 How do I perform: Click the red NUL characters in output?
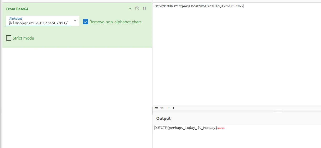pos(221,128)
